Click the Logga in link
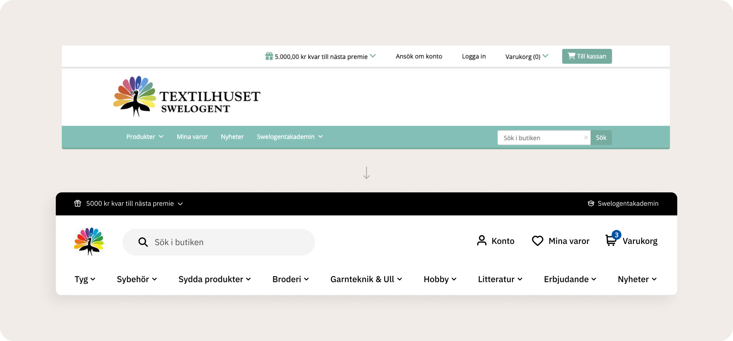 [474, 56]
